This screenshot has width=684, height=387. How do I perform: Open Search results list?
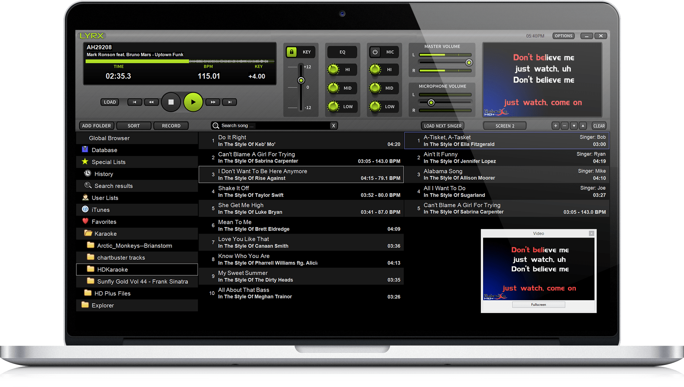pyautogui.click(x=137, y=186)
